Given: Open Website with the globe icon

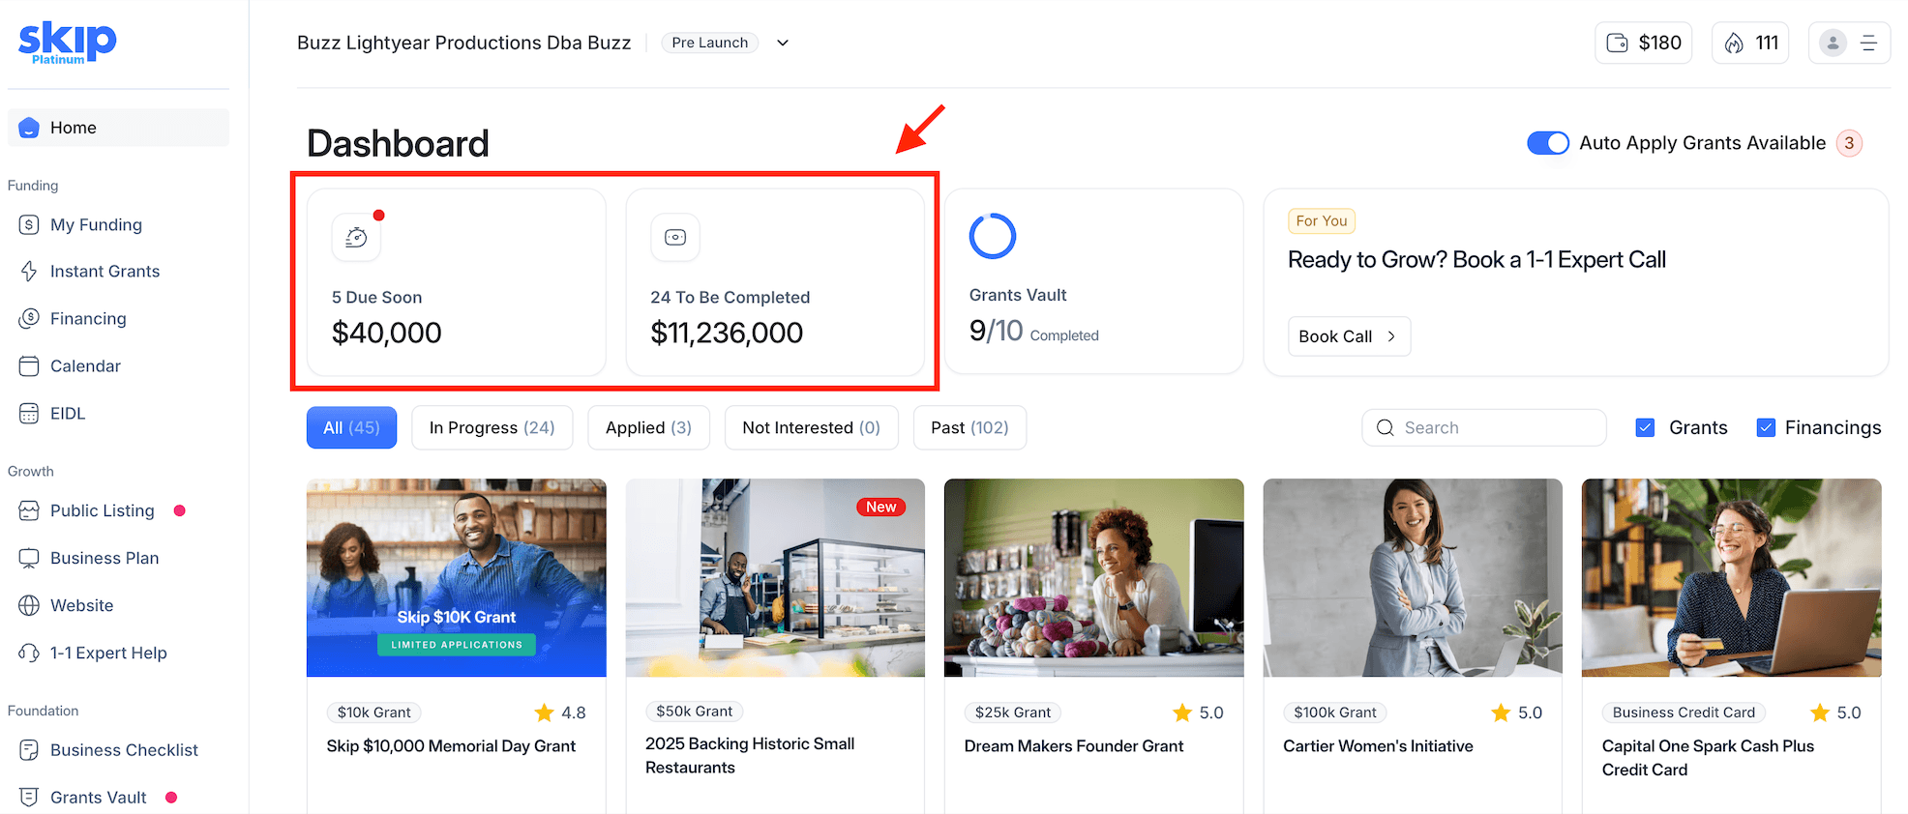Looking at the screenshot, I should (x=81, y=606).
